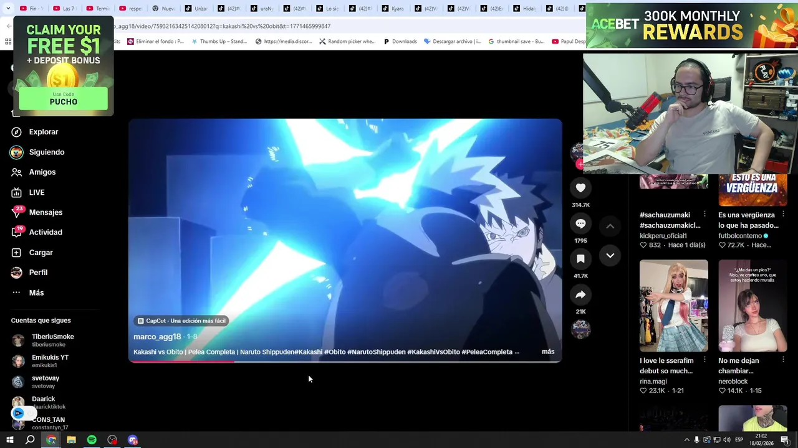Switch to the 'Lo sie' TikTok tab
Viewport: 798px width, 448px height.
click(x=327, y=9)
